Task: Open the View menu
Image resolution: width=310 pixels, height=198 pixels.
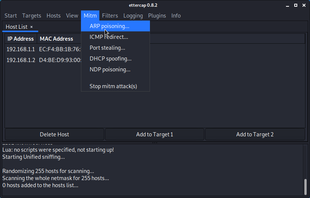Action: (x=72, y=16)
